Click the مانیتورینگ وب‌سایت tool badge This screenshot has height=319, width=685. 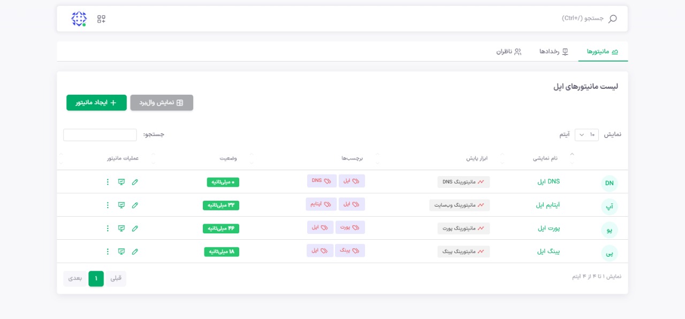[x=459, y=205]
